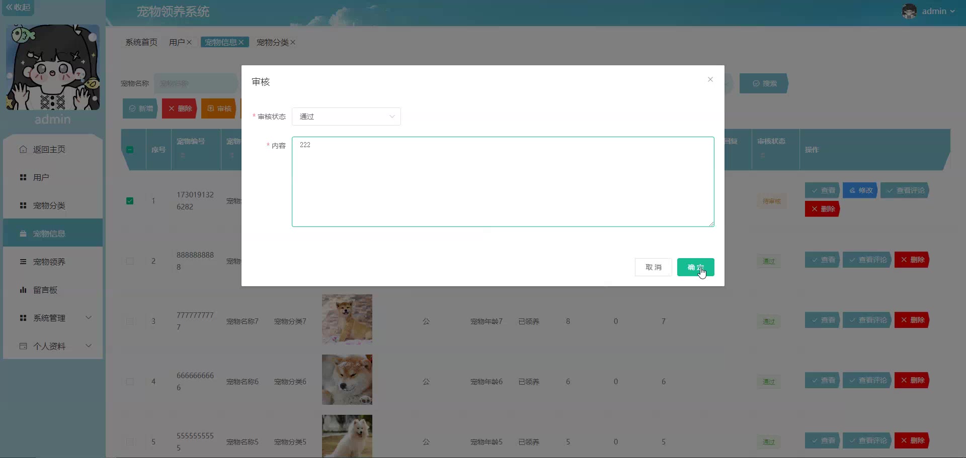Click the 宠物领养系统 title
This screenshot has height=458, width=966.
tap(173, 12)
